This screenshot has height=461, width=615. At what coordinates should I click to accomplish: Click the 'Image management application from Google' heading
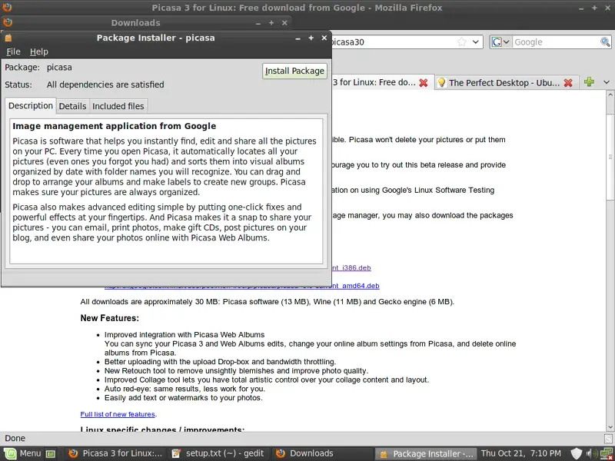pyautogui.click(x=114, y=126)
